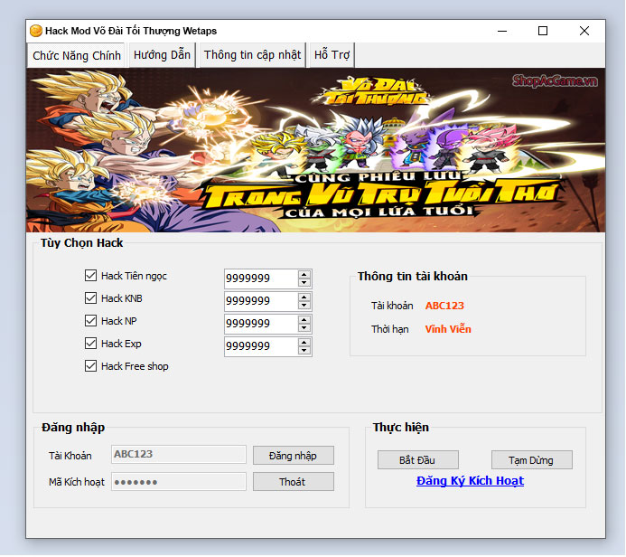The height and width of the screenshot is (557, 626).
Task: Click the Thoát button
Action: [x=294, y=482]
